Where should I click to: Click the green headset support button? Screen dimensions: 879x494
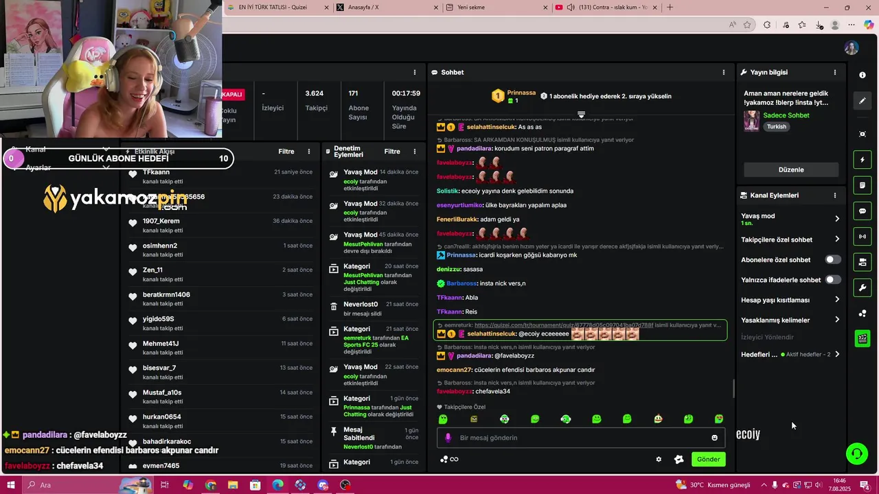click(856, 453)
